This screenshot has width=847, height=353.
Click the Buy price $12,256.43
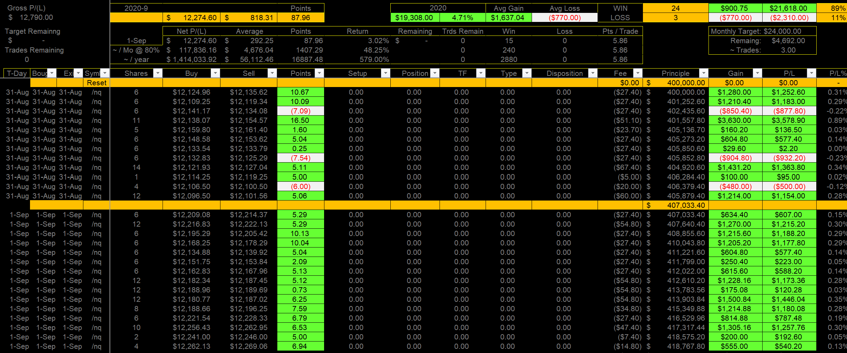tap(192, 328)
